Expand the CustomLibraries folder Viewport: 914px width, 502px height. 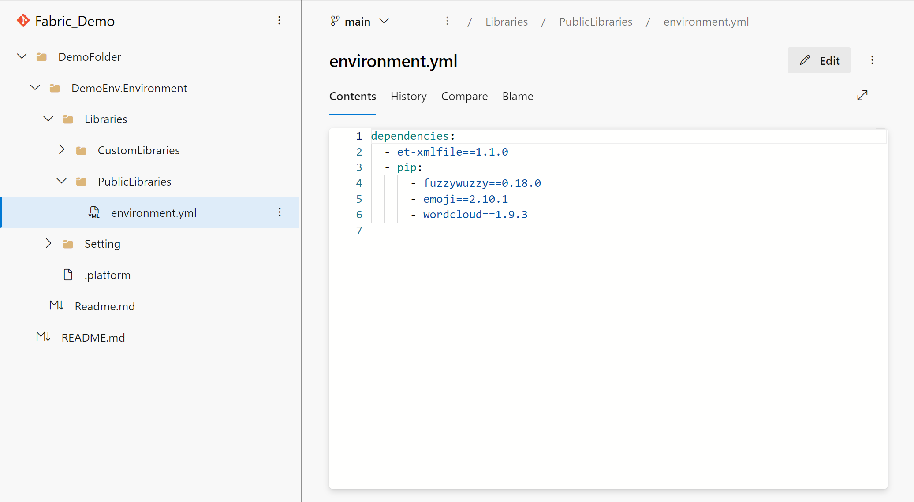point(60,150)
